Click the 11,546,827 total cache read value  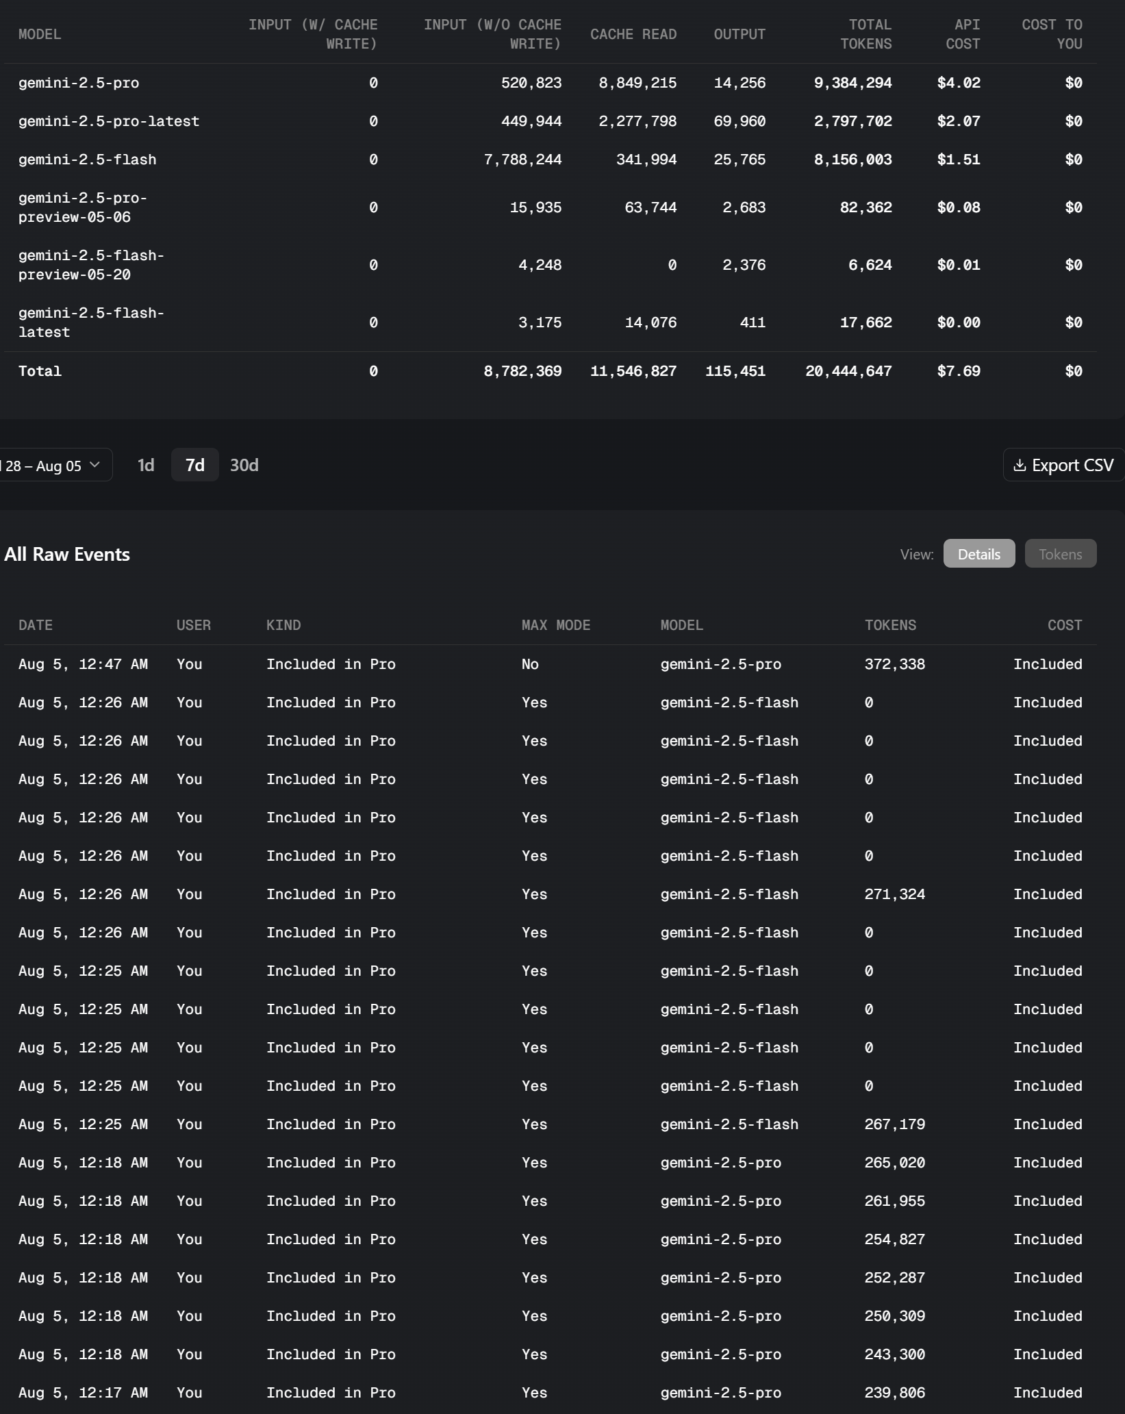pyautogui.click(x=633, y=371)
